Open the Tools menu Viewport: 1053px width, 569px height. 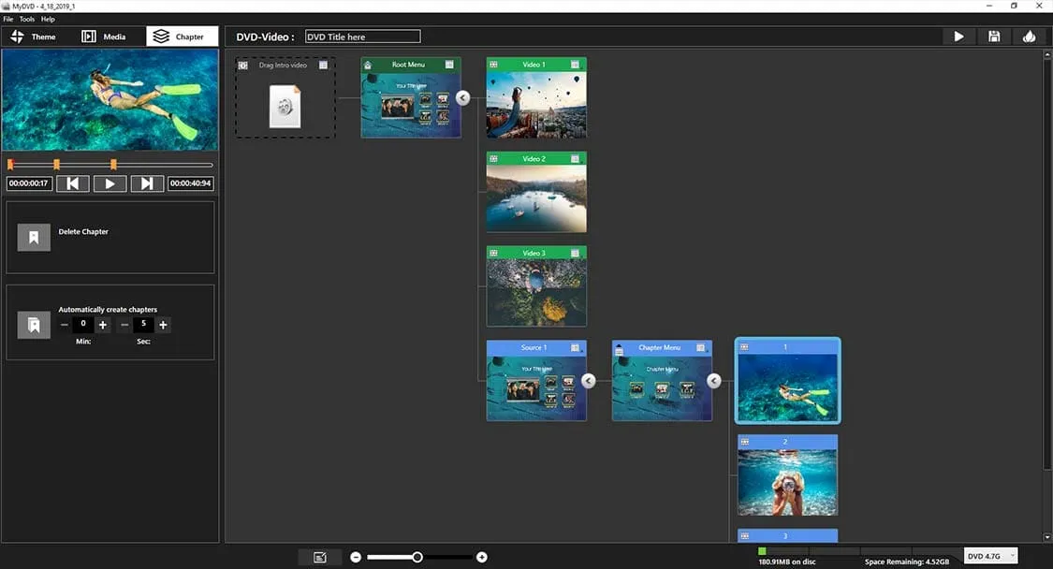click(27, 19)
